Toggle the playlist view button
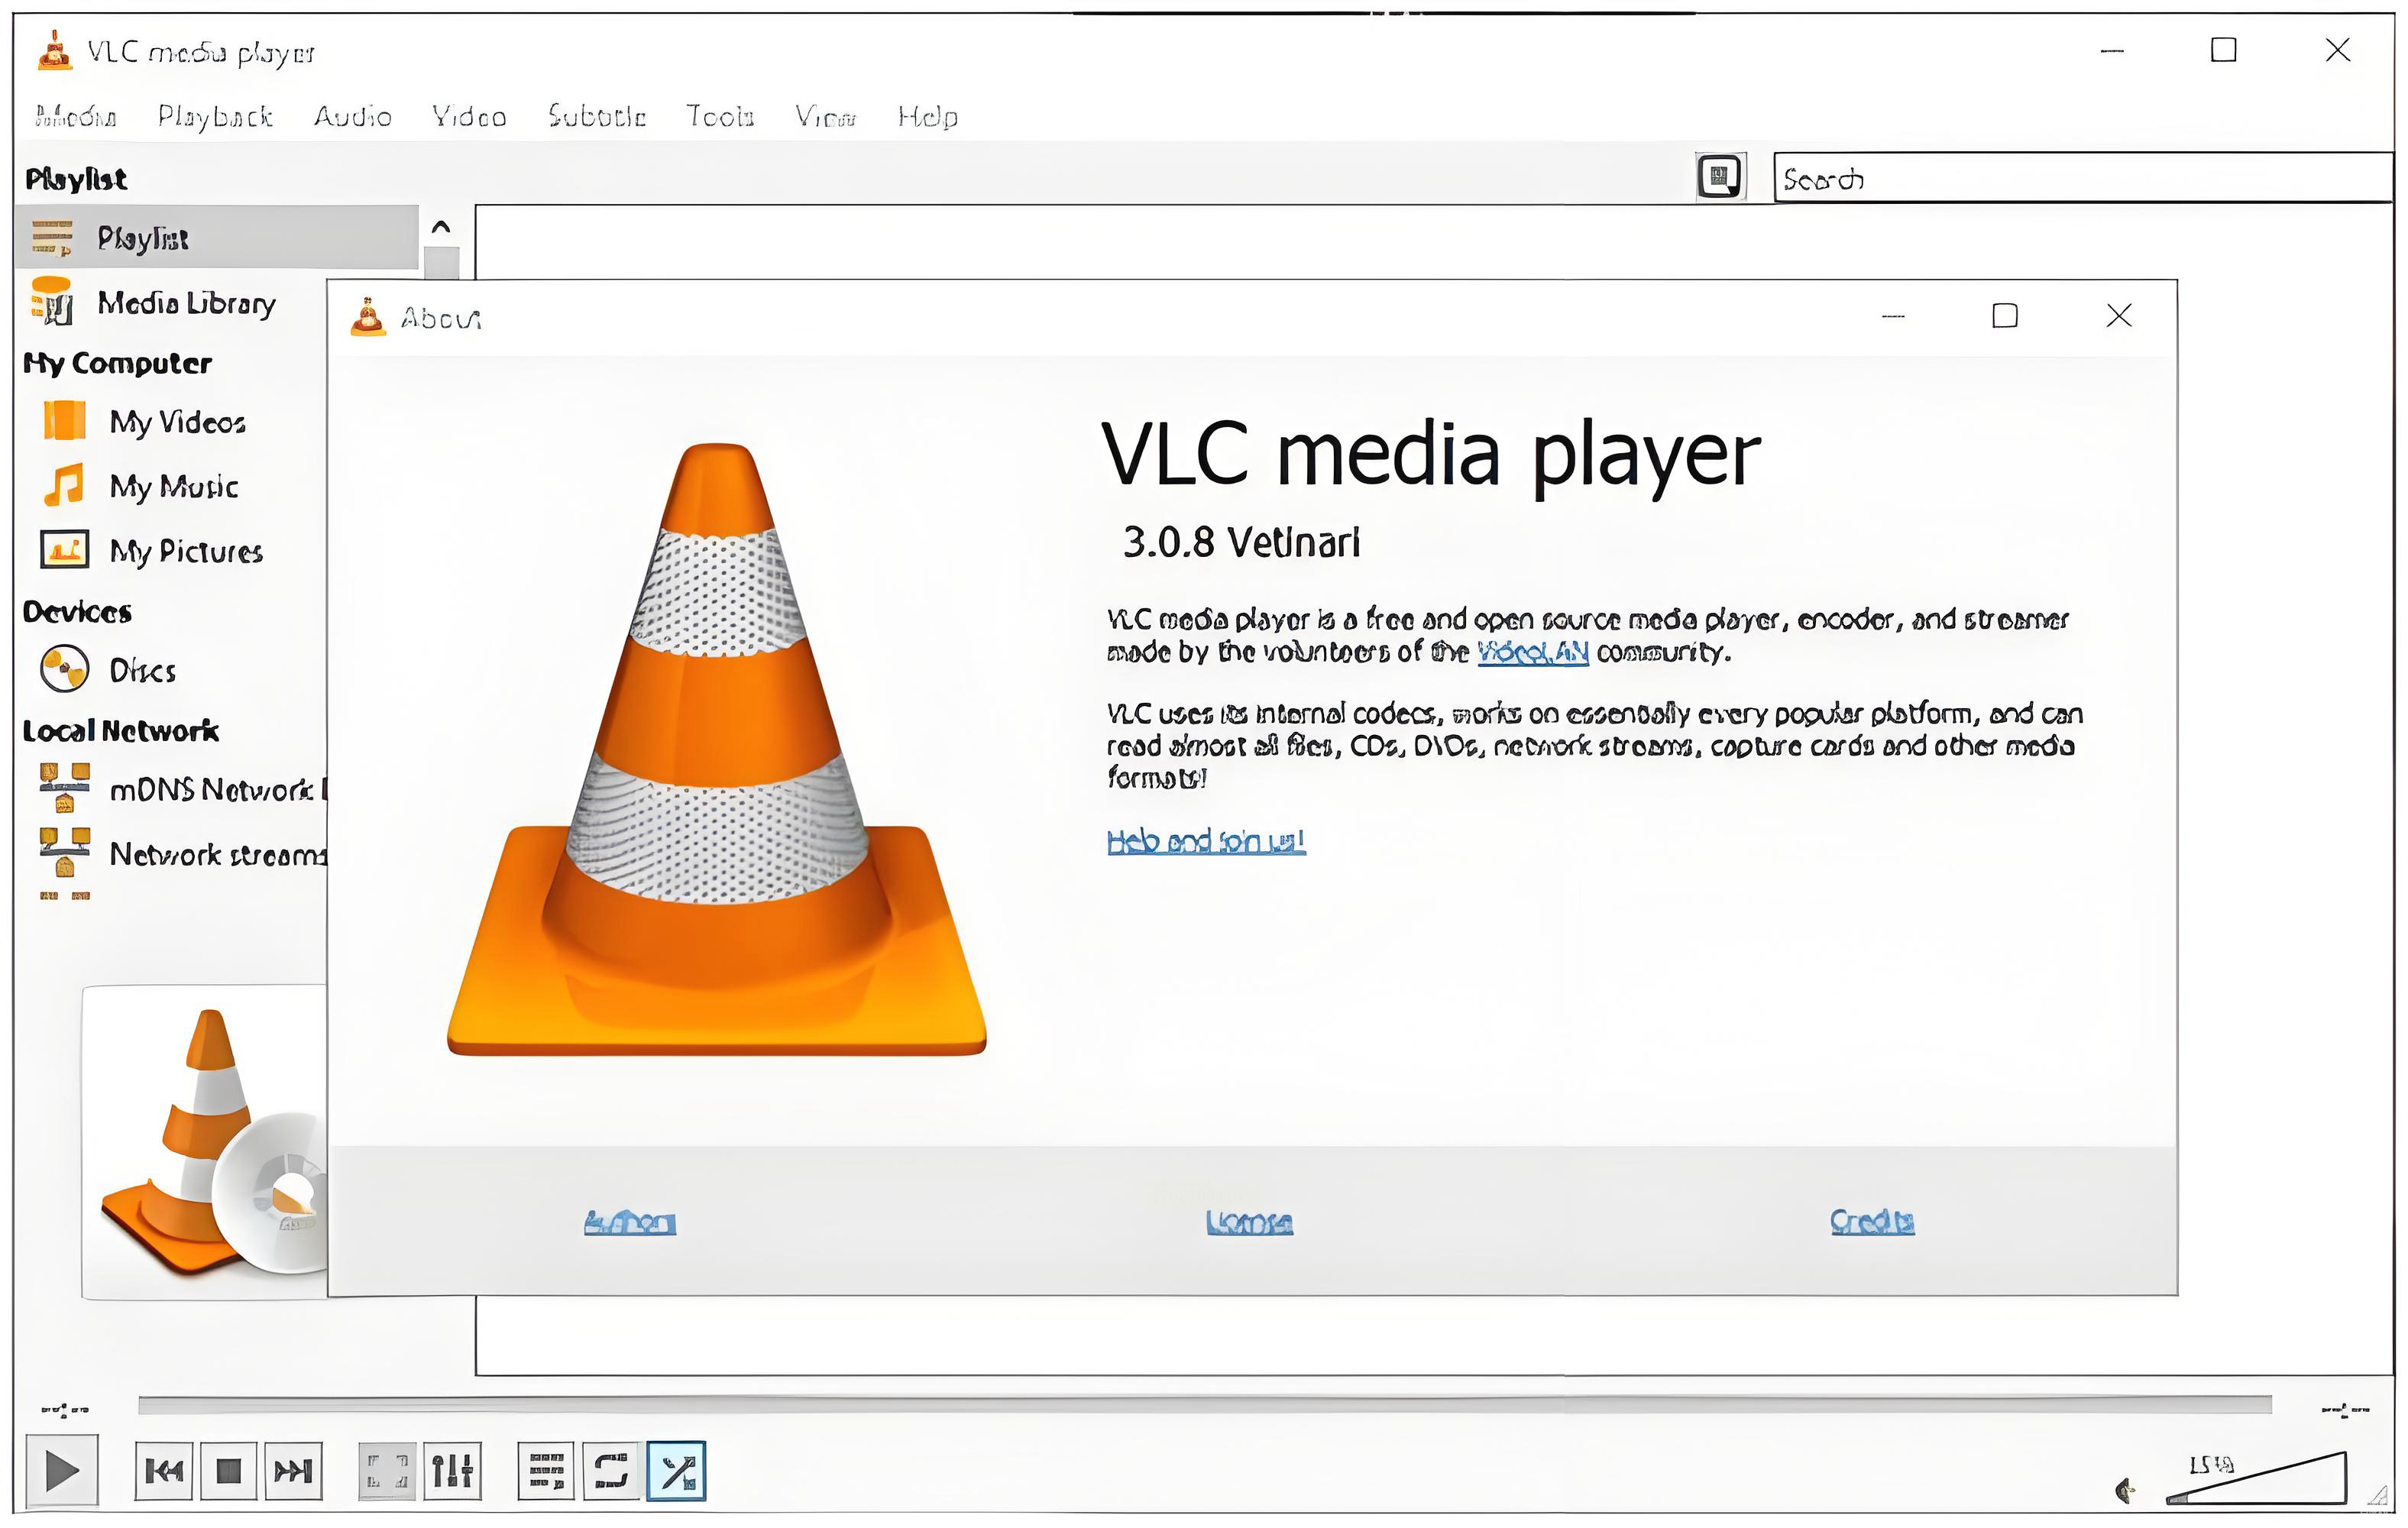2408x1528 pixels. (x=546, y=1470)
